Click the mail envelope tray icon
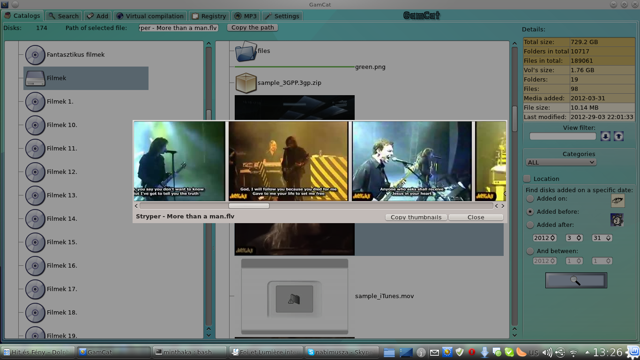 pyautogui.click(x=434, y=352)
